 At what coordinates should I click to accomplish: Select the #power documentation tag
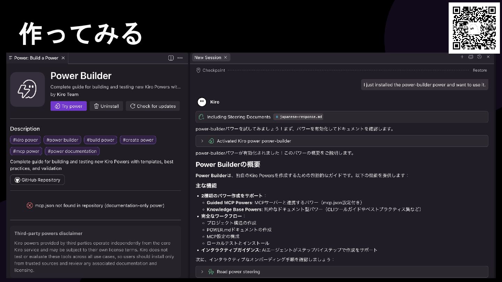point(72,151)
